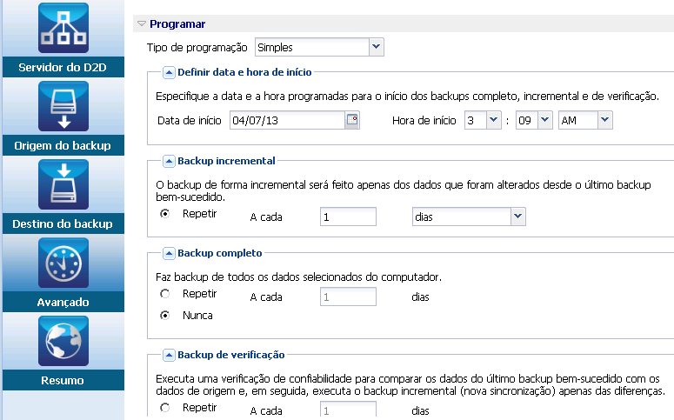The width and height of the screenshot is (674, 420).
Task: Select Repetir under Backup incremental
Action: (x=165, y=214)
